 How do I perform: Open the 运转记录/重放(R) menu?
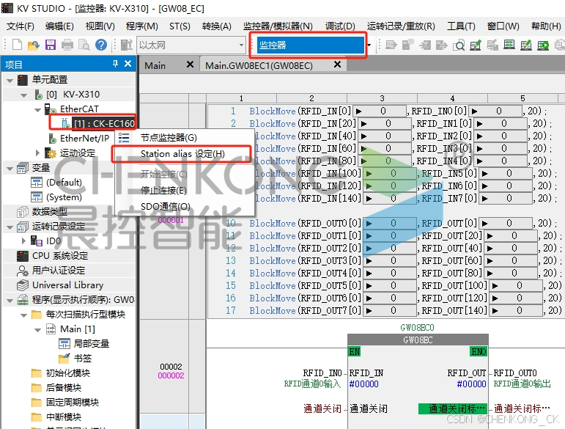401,26
